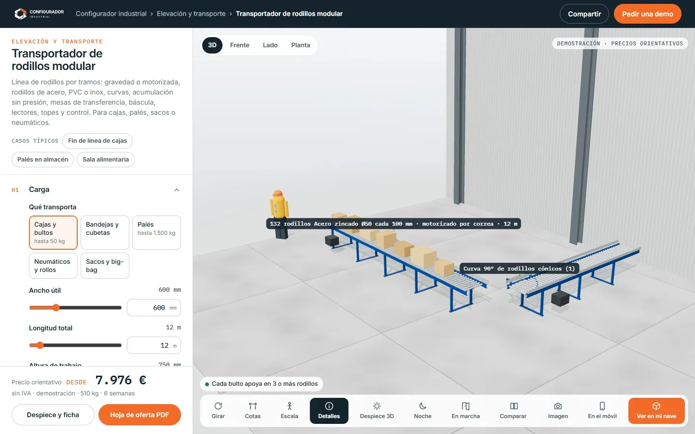
Task: Switch to the 3D view tab
Action: (x=212, y=45)
